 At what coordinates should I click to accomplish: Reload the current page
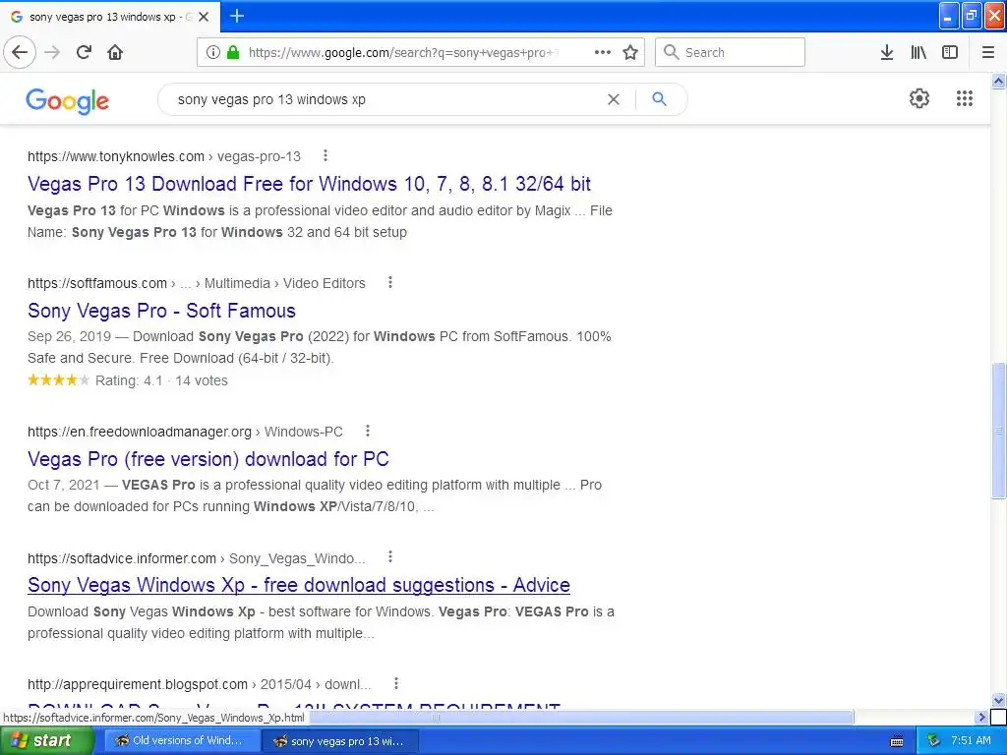point(85,52)
